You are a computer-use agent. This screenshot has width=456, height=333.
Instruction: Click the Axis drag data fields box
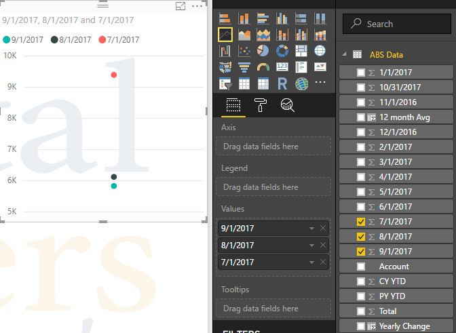tap(273, 146)
